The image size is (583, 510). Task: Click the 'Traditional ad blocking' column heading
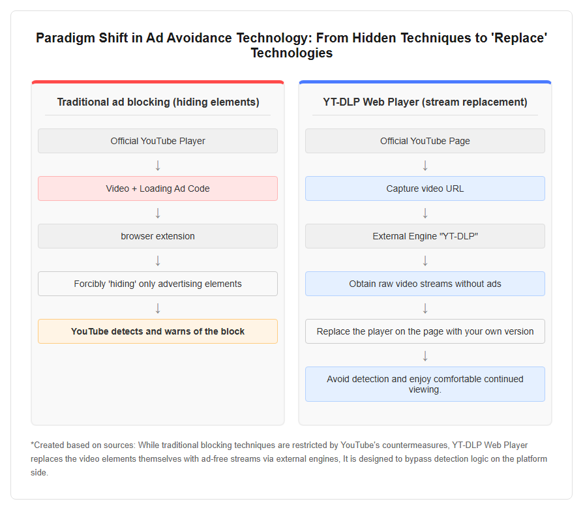coord(158,102)
